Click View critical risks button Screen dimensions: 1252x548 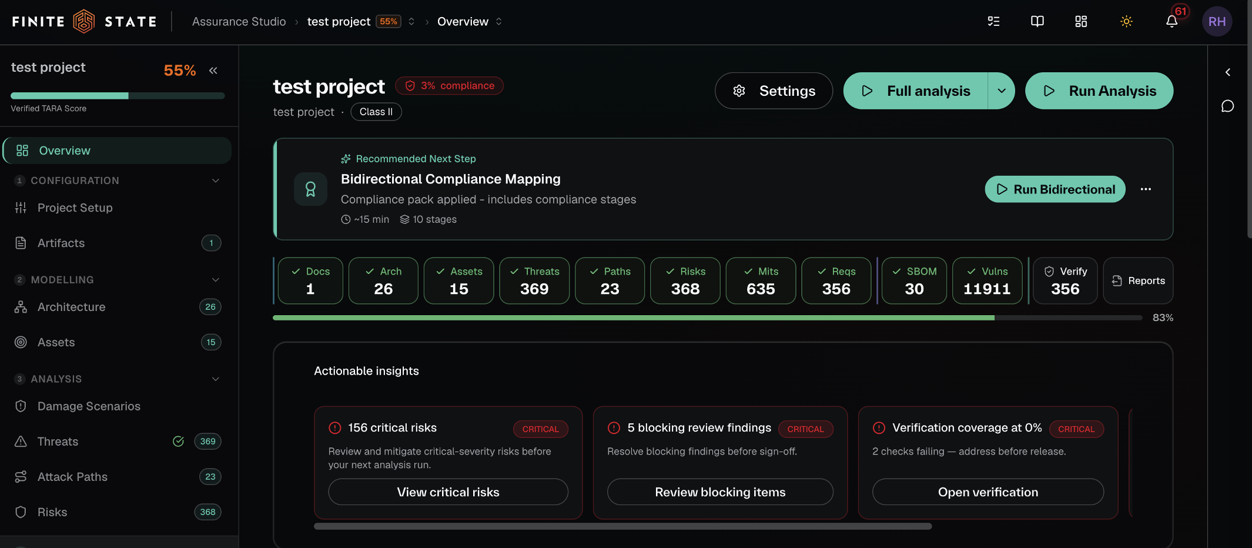coord(448,492)
